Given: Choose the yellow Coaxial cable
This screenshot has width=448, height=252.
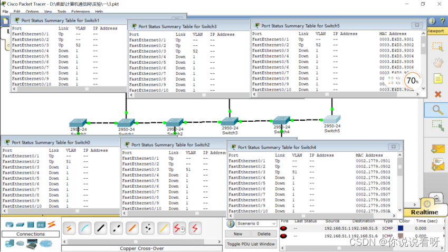Looking at the screenshot, I should pyautogui.click(x=164, y=228).
